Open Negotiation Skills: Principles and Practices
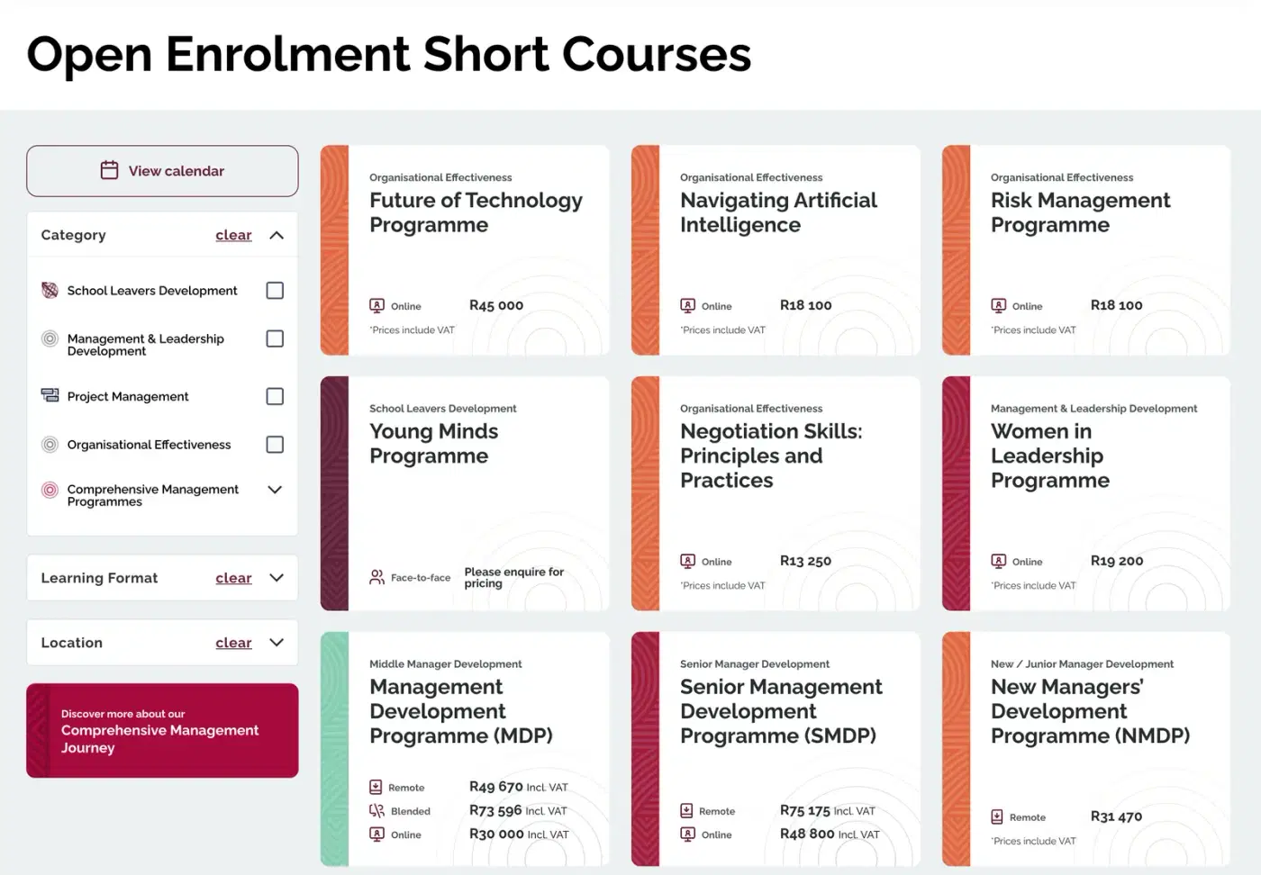The height and width of the screenshot is (875, 1261). [x=776, y=493]
